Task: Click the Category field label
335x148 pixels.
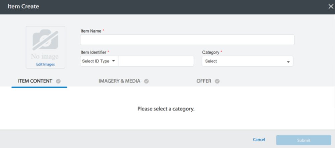Action: coord(211,52)
